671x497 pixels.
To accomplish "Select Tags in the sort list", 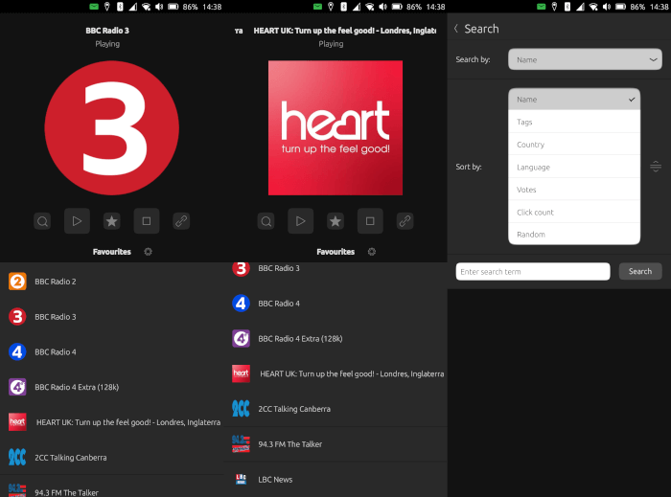I will [x=574, y=122].
